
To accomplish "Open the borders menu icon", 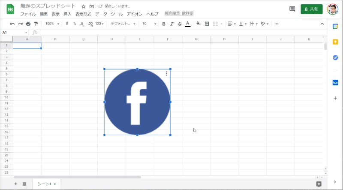I will (207, 24).
